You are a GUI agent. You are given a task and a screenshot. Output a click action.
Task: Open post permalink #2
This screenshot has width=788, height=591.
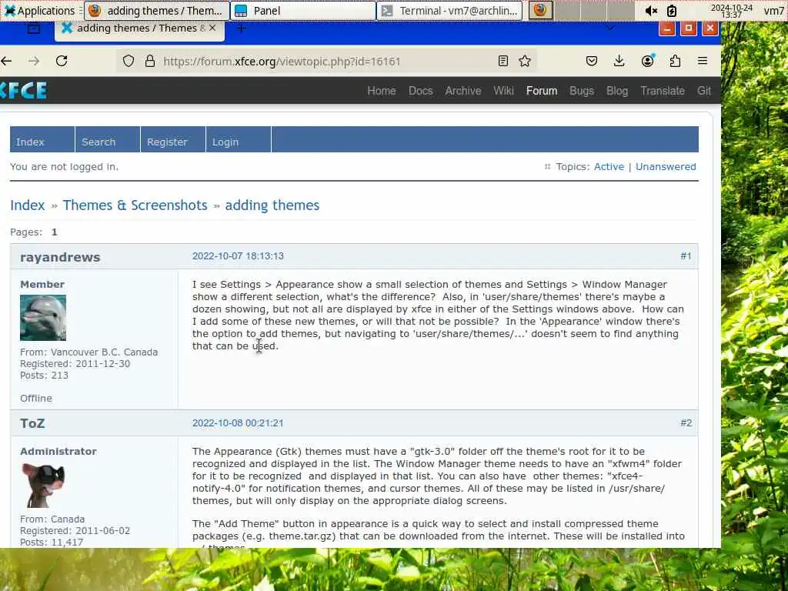pyautogui.click(x=686, y=423)
